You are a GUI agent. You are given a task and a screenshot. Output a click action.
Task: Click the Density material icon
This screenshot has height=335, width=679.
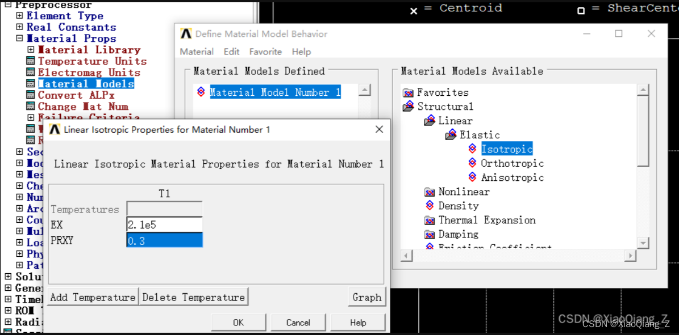[x=430, y=206]
